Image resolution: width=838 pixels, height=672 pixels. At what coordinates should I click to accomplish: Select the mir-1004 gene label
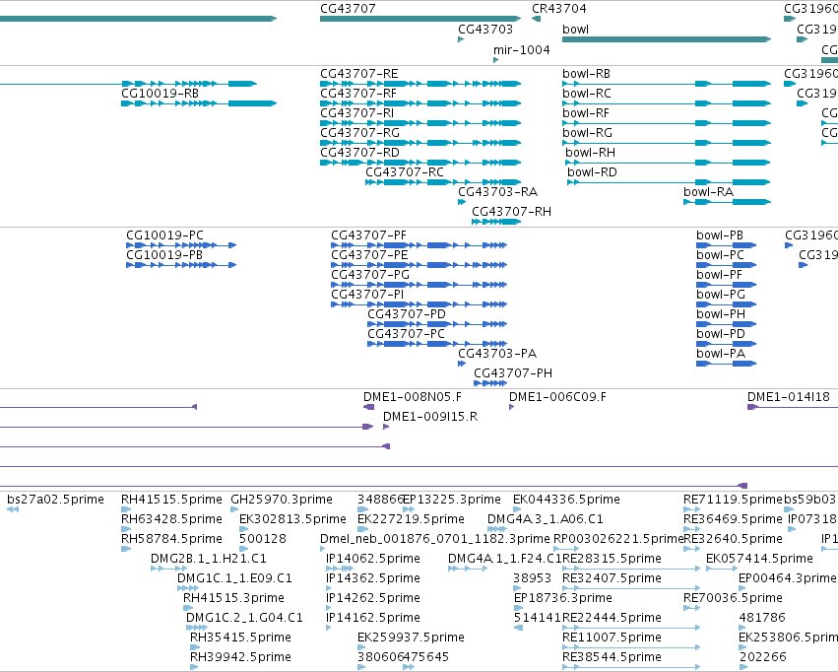pyautogui.click(x=521, y=49)
